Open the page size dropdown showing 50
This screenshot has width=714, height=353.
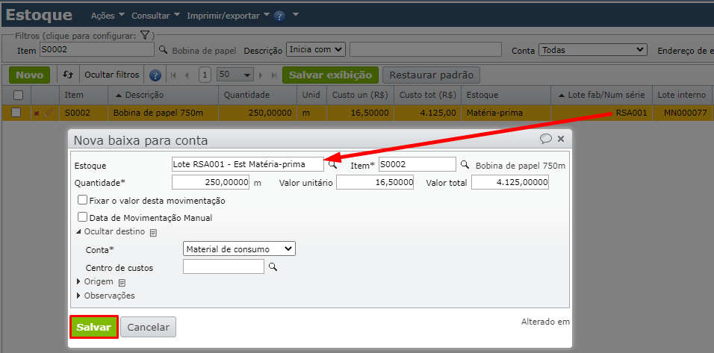pyautogui.click(x=235, y=75)
